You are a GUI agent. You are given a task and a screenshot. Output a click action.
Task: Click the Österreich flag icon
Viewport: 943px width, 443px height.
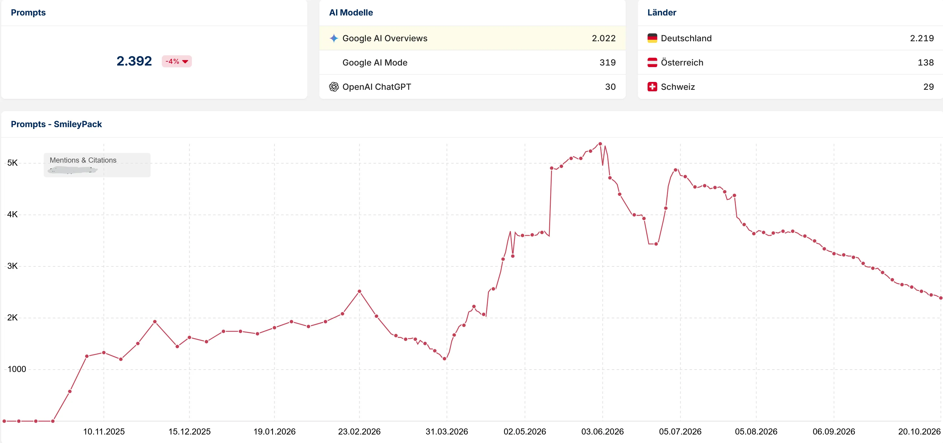click(652, 63)
